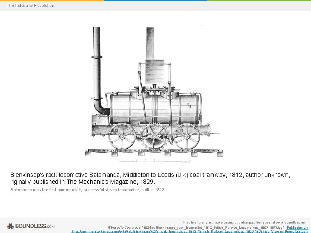Open the commons.wikimedia.org file URL link
This screenshot has height=233, width=311.
(170, 231)
